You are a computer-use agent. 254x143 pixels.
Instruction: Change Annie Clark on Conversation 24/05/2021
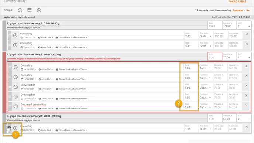(x=46, y=99)
